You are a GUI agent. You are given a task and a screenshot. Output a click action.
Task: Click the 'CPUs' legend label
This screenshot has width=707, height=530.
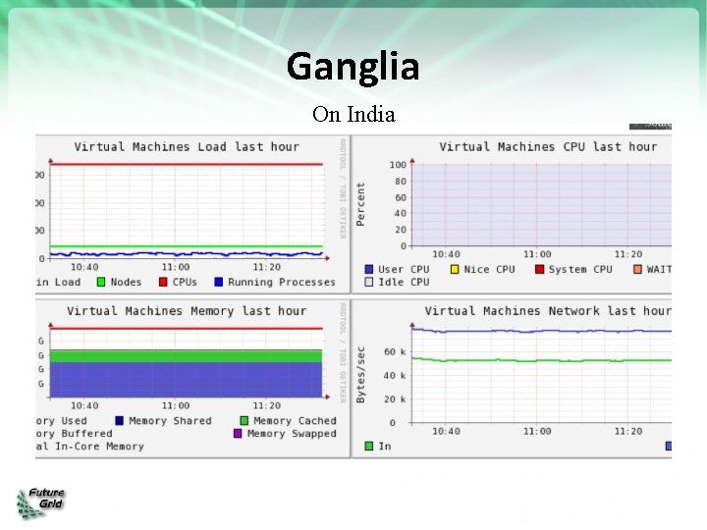coord(185,282)
